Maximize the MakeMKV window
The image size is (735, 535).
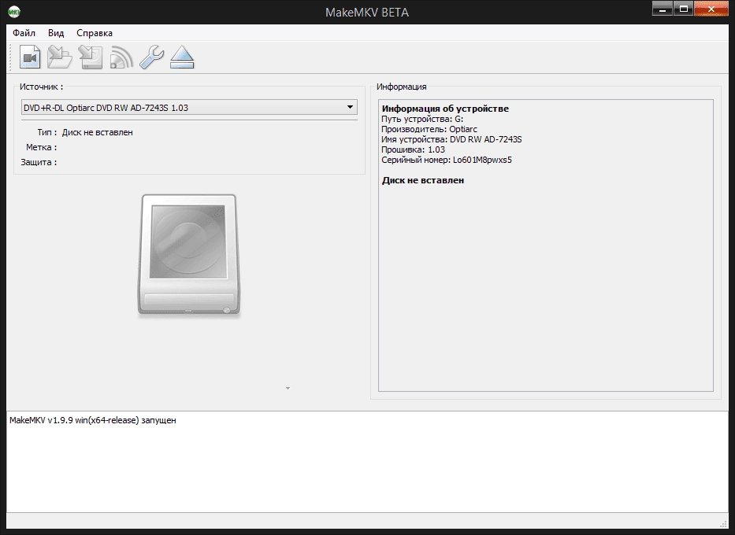click(x=684, y=9)
